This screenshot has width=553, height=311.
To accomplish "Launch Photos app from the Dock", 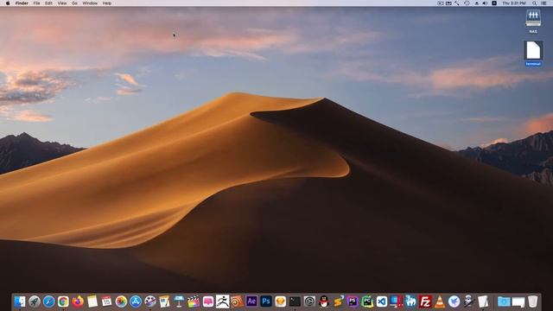I will (x=121, y=301).
